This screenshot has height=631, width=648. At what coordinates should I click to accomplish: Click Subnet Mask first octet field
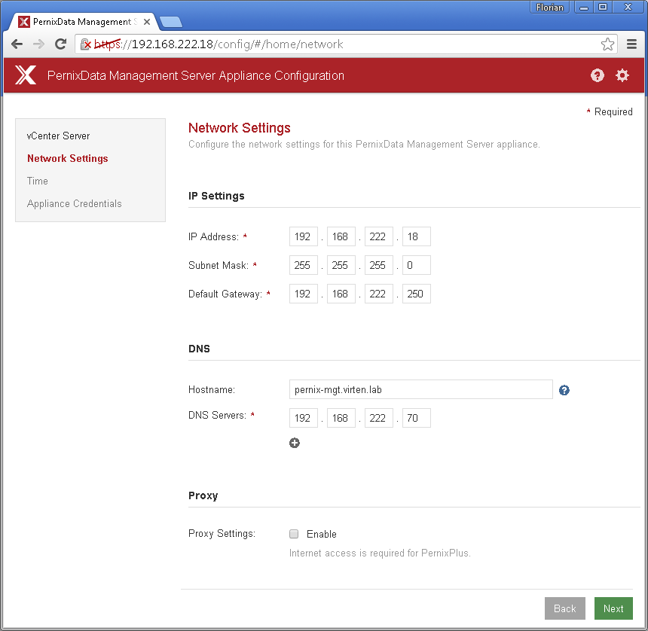click(304, 265)
